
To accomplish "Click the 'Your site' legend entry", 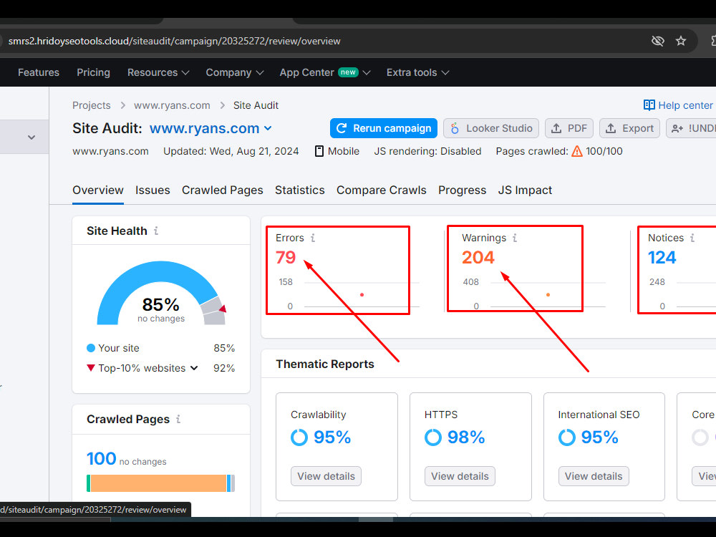I will (113, 348).
